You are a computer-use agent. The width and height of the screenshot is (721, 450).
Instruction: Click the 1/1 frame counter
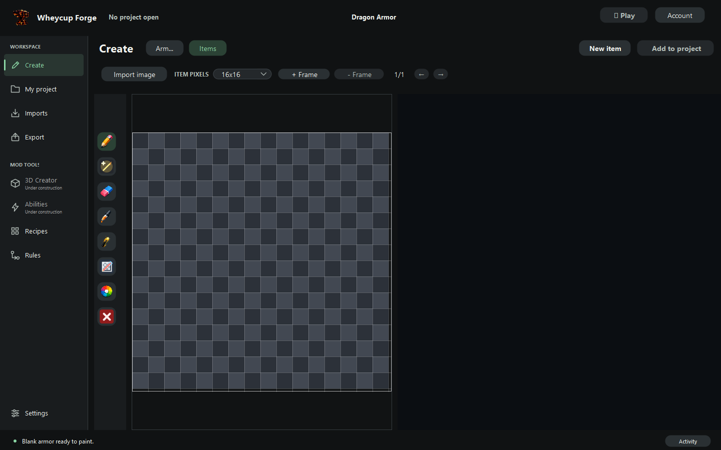pos(399,74)
